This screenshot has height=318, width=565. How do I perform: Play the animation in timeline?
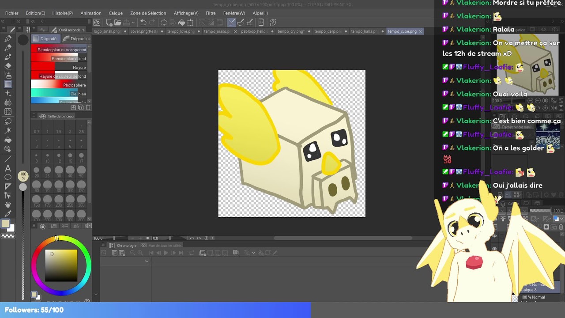pos(166,253)
